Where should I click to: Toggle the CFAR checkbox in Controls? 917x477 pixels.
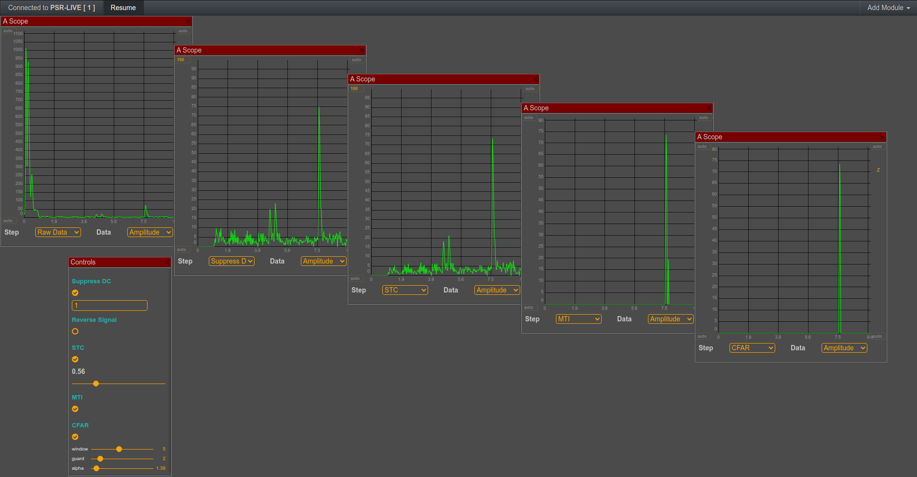click(75, 437)
